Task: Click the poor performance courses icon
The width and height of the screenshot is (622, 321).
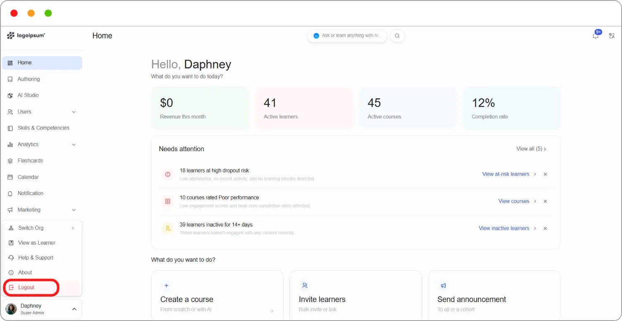Action: [x=168, y=201]
